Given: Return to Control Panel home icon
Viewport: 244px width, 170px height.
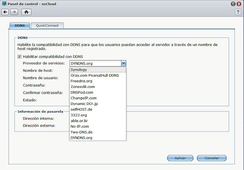Looking at the screenshot, I should (26, 12).
